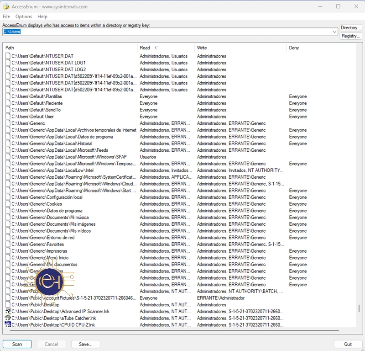The image size is (365, 351).
Task: Click Deny Everyone in Cookies row
Action: tap(298, 204)
